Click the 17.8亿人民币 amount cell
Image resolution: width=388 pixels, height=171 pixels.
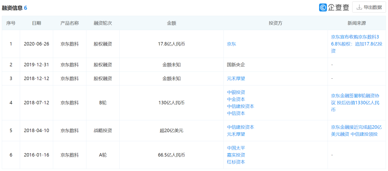[x=171, y=44]
